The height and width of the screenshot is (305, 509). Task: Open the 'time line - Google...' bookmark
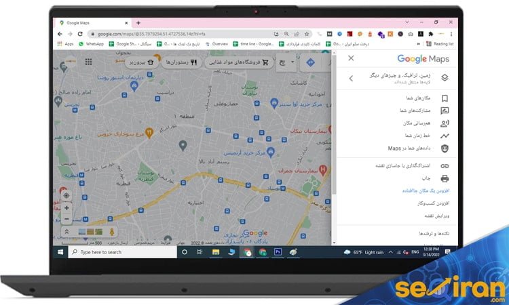tap(254, 44)
